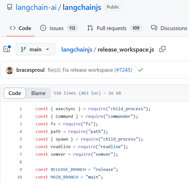Open commit message Fix release workspace

[x=80, y=70]
